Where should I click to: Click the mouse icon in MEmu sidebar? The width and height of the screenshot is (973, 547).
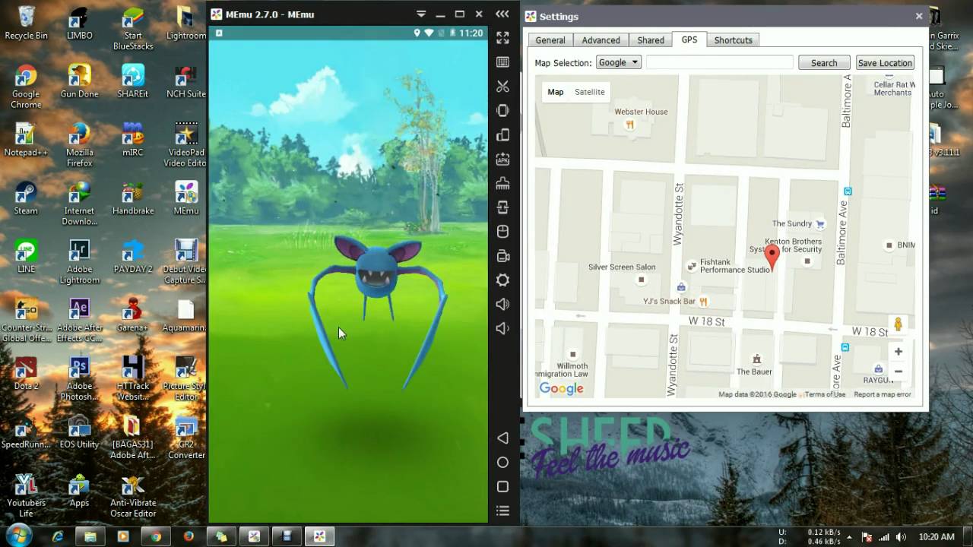[x=502, y=232]
